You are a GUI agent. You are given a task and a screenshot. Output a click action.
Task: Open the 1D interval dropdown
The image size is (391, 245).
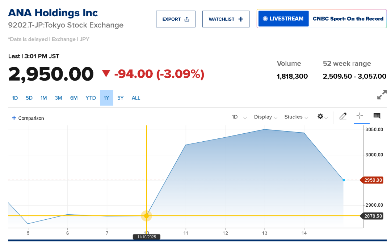tap(239, 117)
